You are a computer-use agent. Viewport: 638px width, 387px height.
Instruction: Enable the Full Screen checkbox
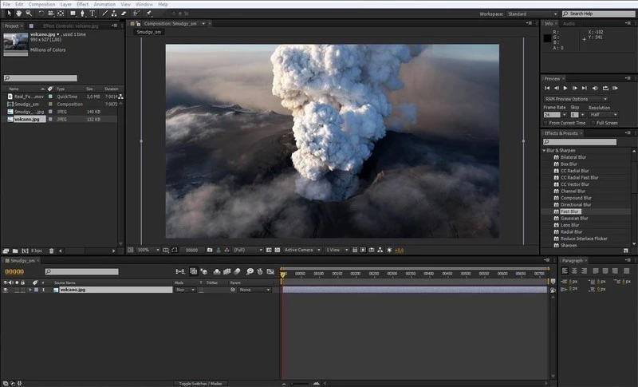pyautogui.click(x=593, y=123)
